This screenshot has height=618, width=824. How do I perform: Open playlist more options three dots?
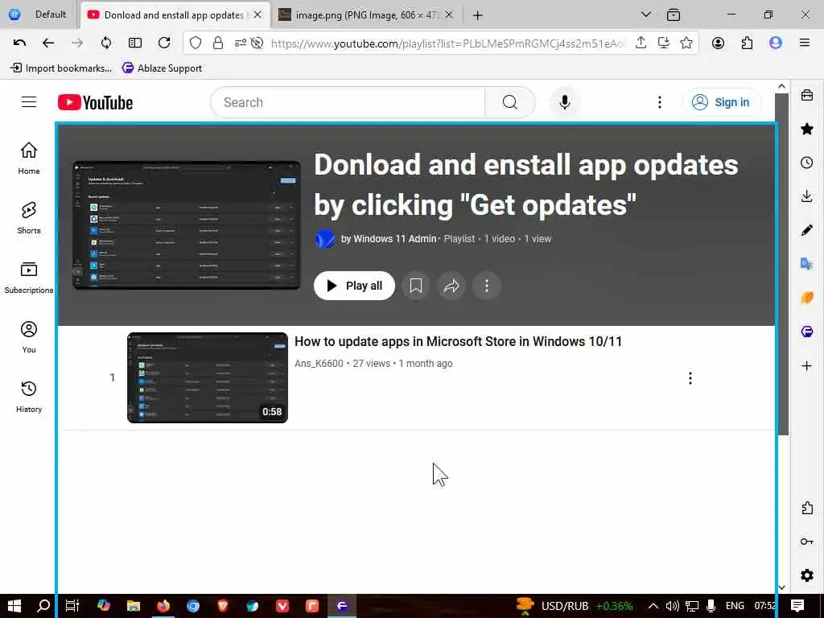pyautogui.click(x=487, y=286)
